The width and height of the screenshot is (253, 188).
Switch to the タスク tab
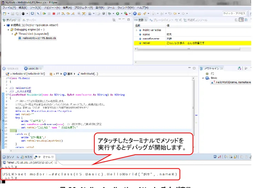pyautogui.click(x=27, y=157)
